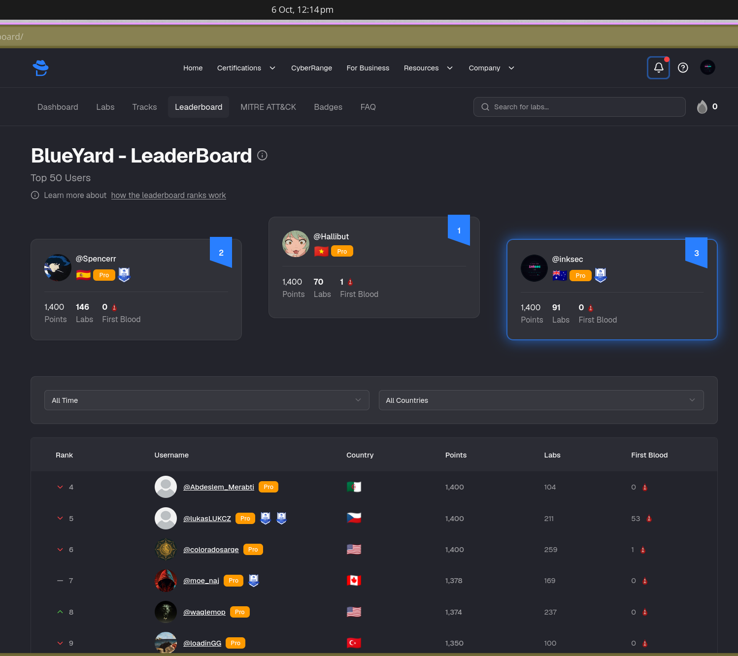Click the blue hat site logo
Image resolution: width=738 pixels, height=656 pixels.
40,68
